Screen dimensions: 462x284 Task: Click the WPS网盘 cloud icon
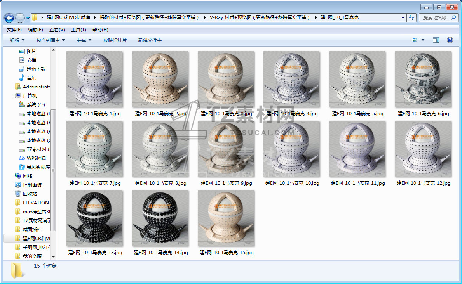pyautogui.click(x=22, y=158)
